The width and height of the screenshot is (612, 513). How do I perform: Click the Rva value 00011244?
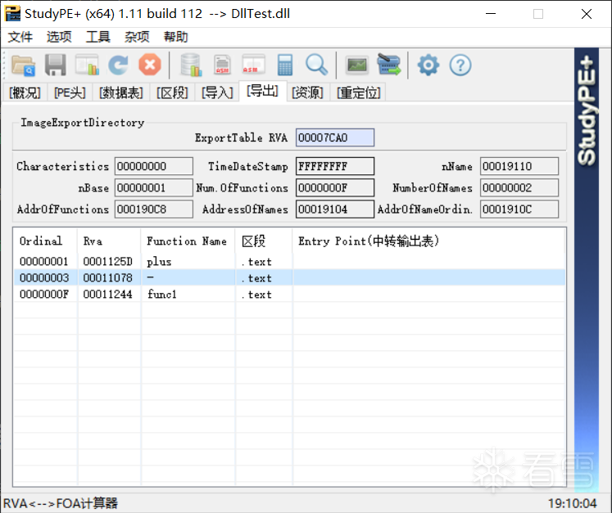pos(107,295)
